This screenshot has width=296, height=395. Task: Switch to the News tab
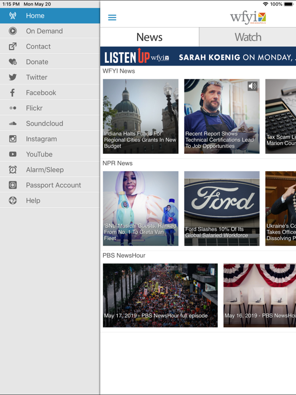[150, 37]
